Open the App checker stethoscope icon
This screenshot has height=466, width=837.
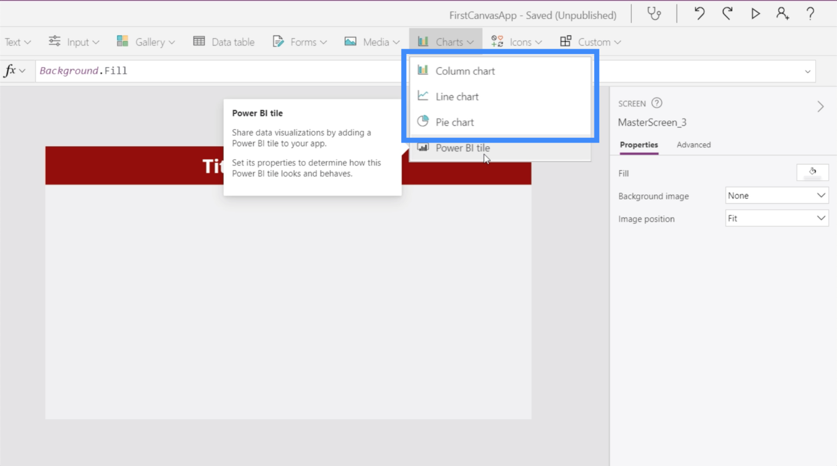point(654,14)
